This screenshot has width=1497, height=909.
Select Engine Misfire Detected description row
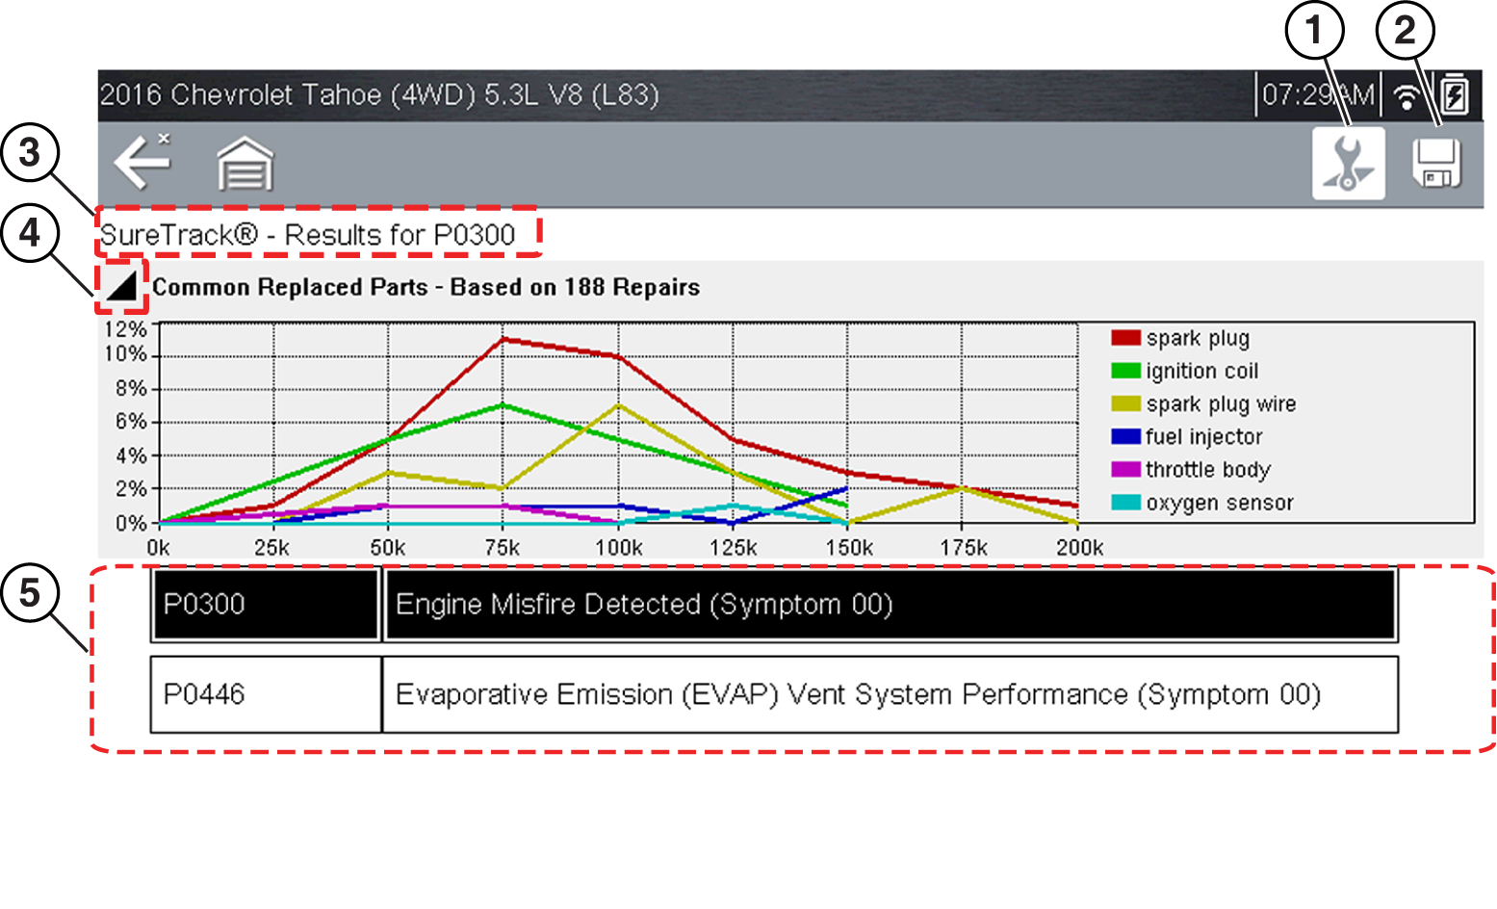889,605
